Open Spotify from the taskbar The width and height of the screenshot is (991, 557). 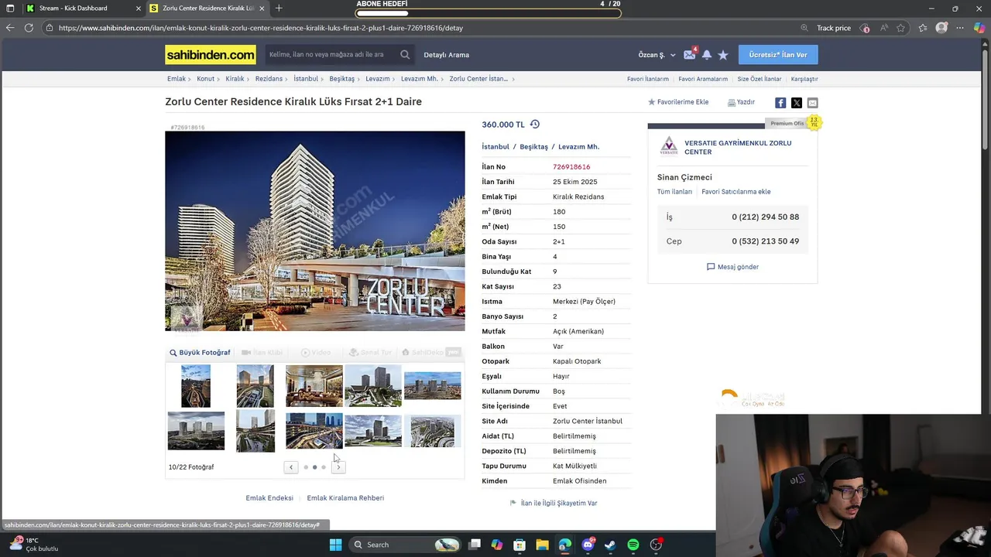point(633,545)
